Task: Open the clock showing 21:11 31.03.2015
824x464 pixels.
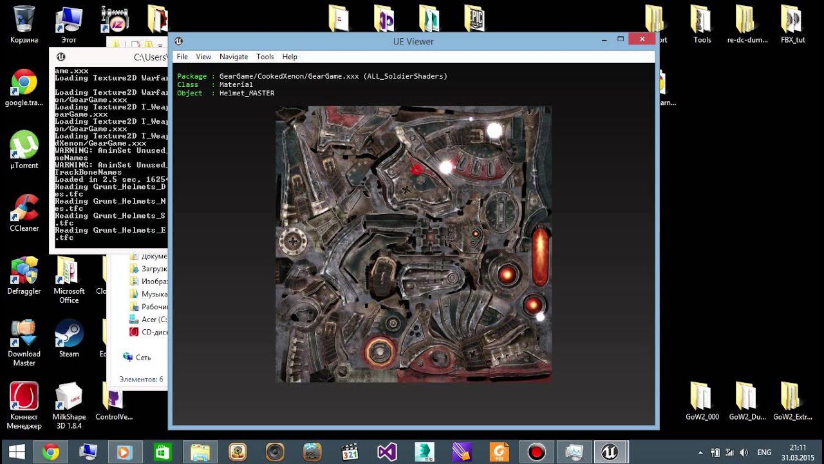Action: [798, 452]
